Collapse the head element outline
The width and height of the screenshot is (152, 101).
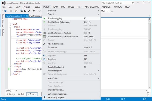coord(10,27)
